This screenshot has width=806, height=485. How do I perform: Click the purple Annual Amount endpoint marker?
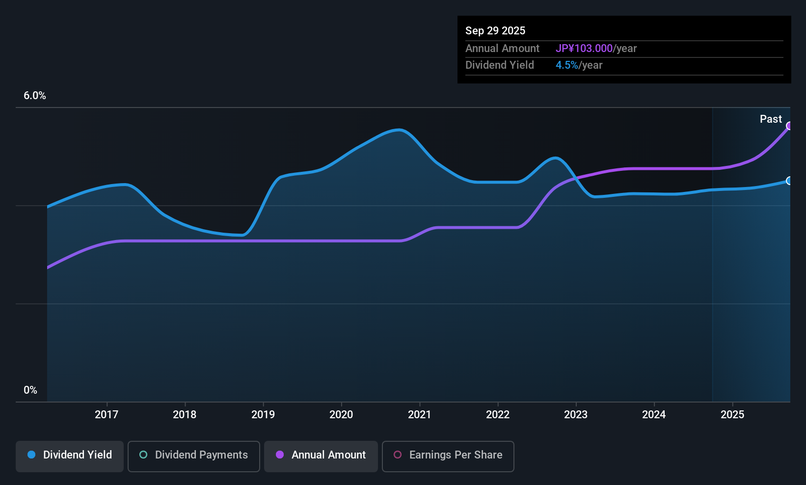point(789,126)
